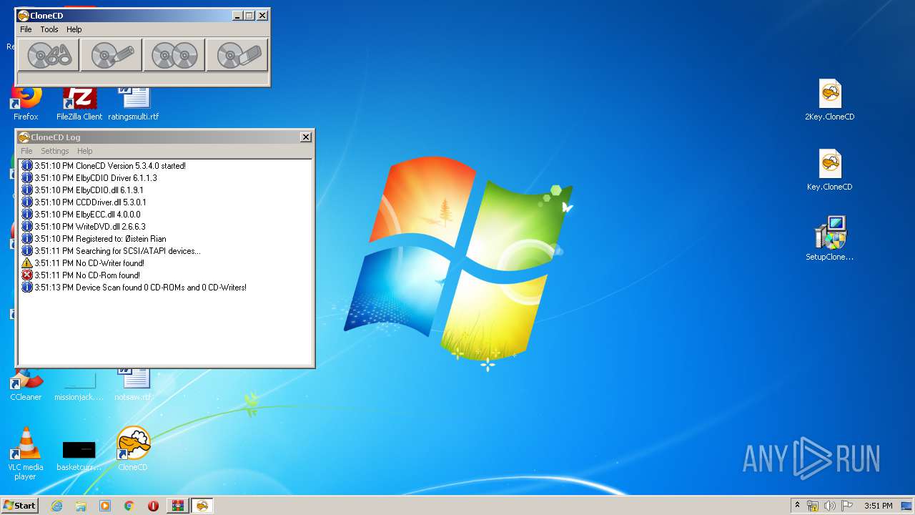Launch Internet Explorer from taskbar

tap(56, 506)
